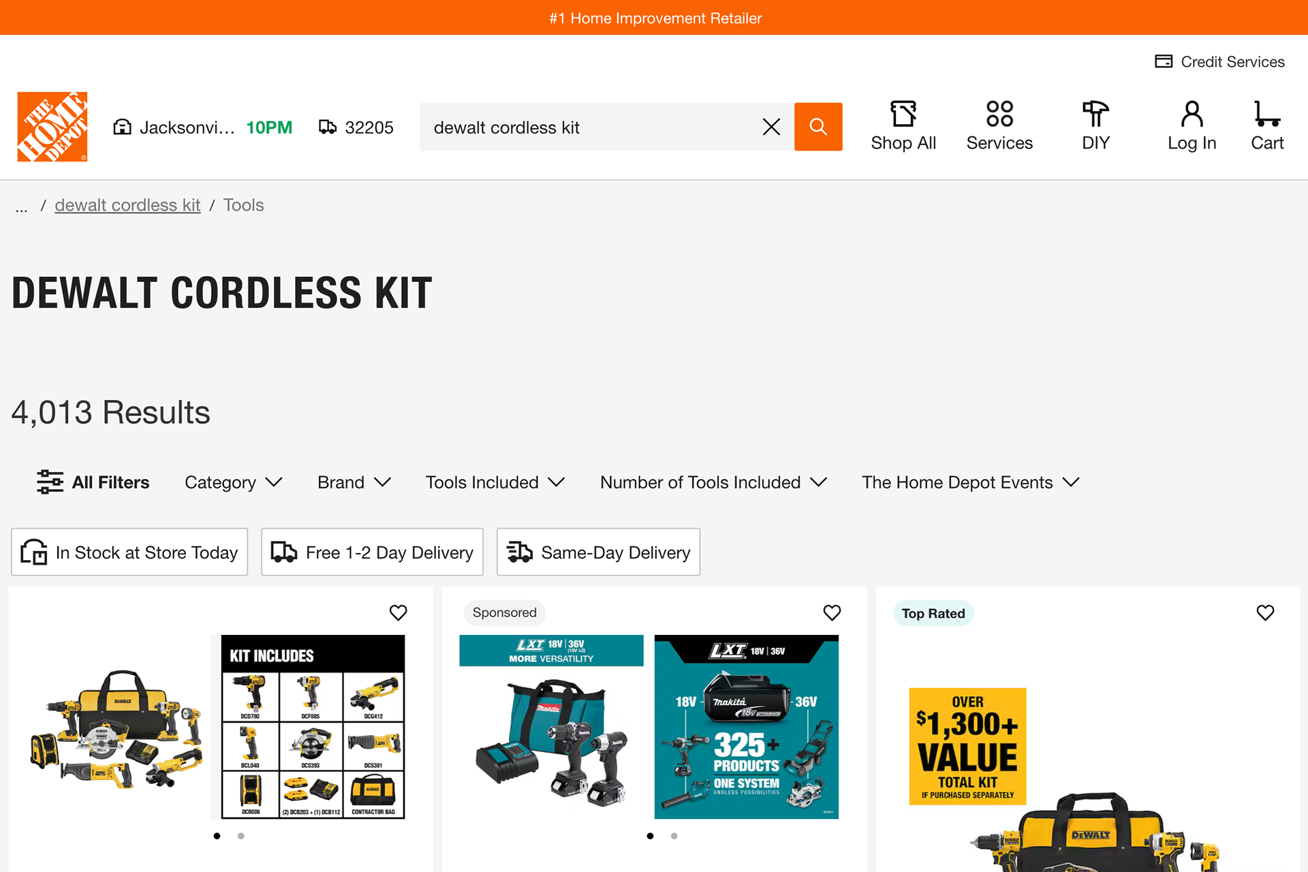Expand the Category dropdown
This screenshot has height=872, width=1308.
click(233, 482)
